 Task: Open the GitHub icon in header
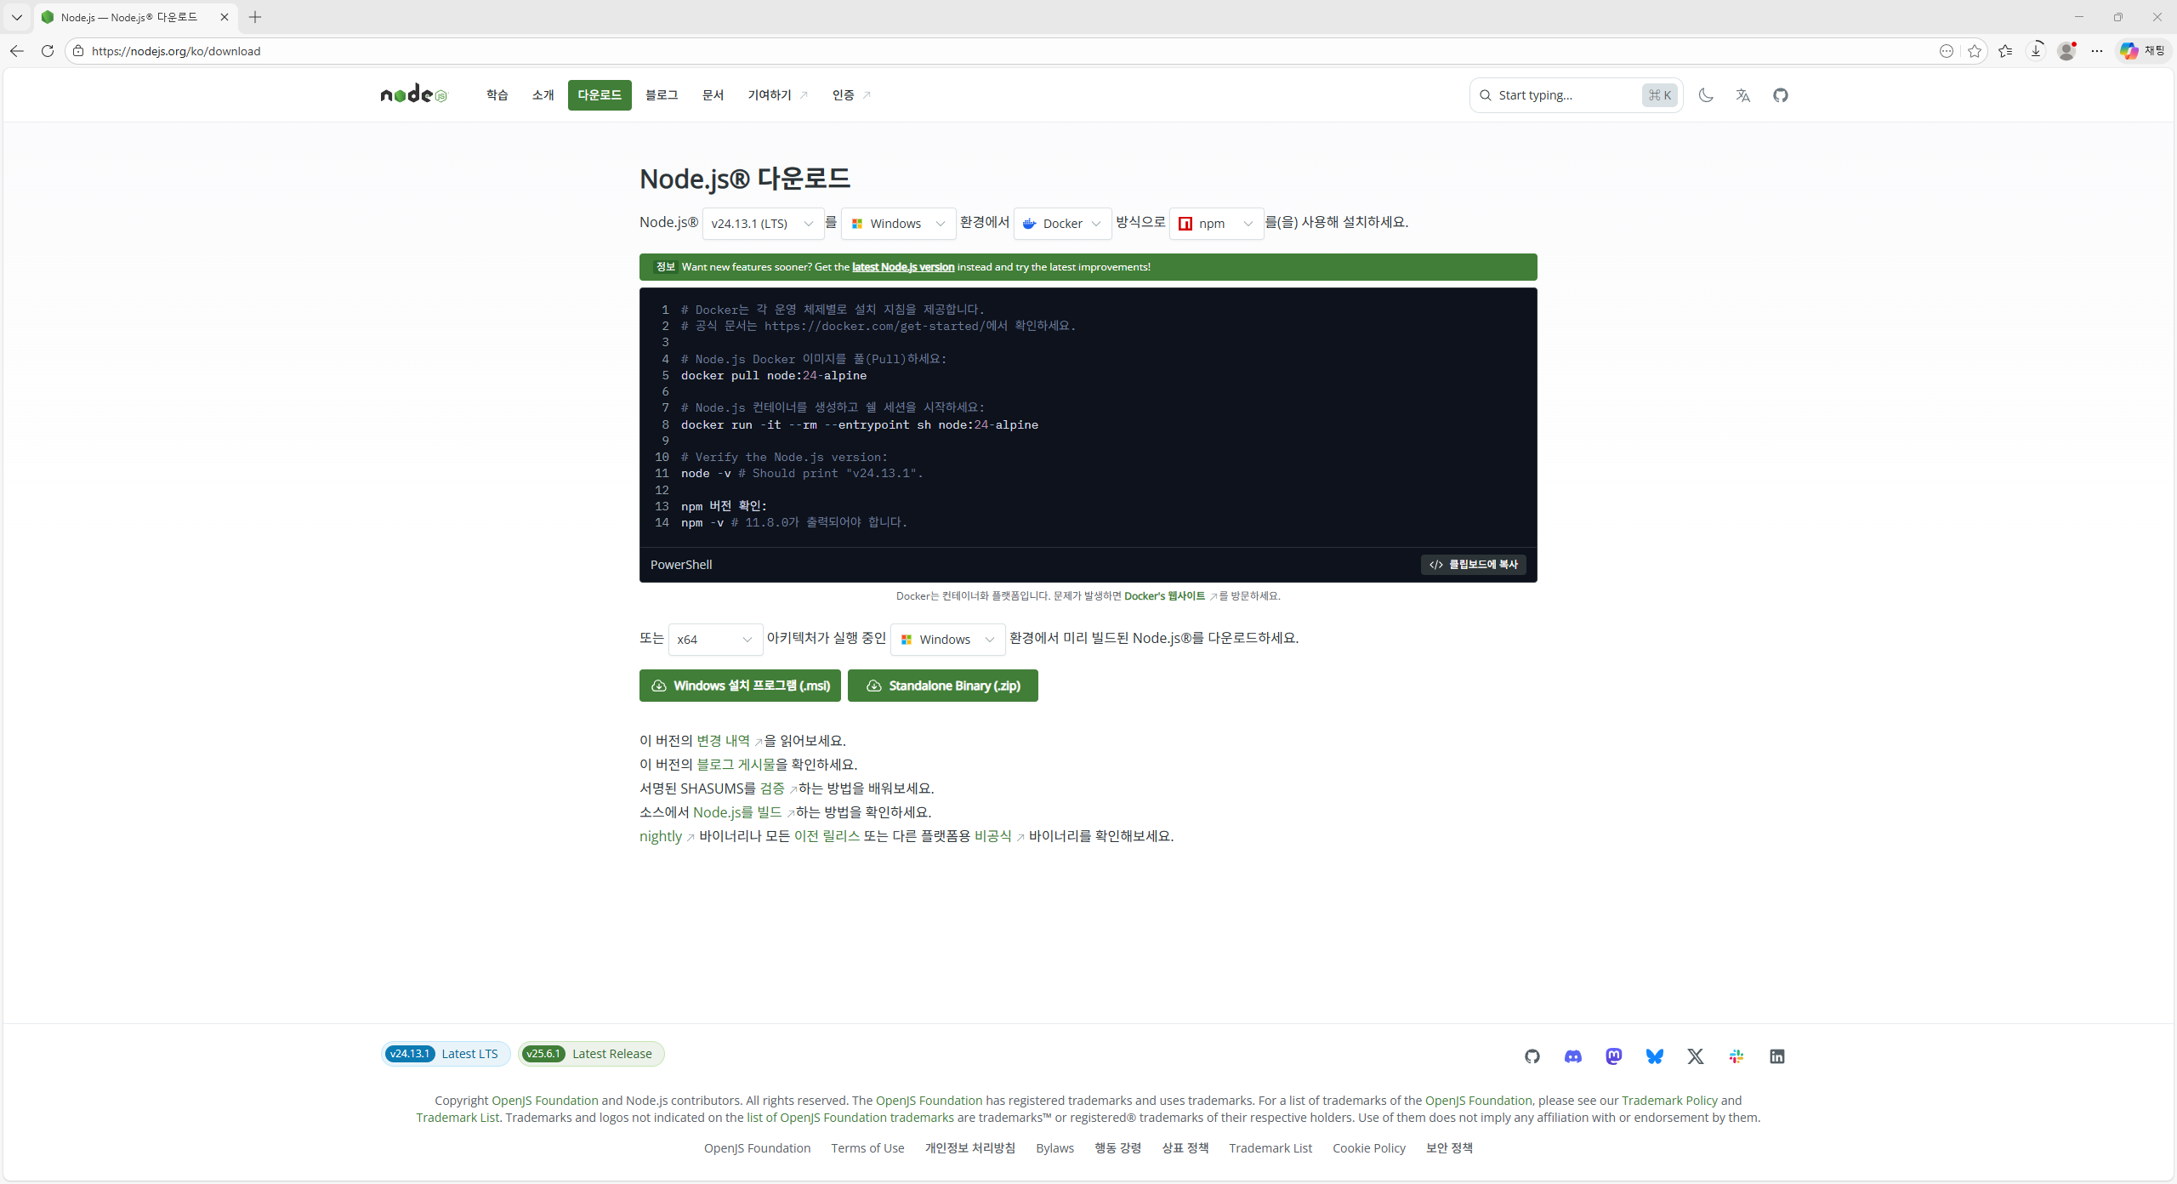point(1780,95)
